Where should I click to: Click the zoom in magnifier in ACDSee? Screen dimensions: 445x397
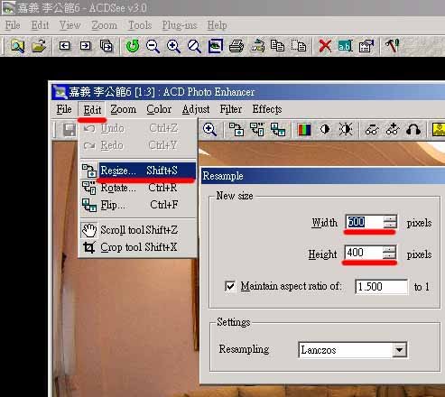coord(173,46)
